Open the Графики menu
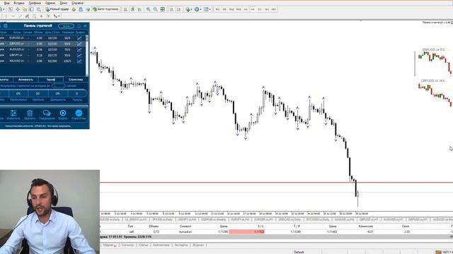 tap(35, 3)
